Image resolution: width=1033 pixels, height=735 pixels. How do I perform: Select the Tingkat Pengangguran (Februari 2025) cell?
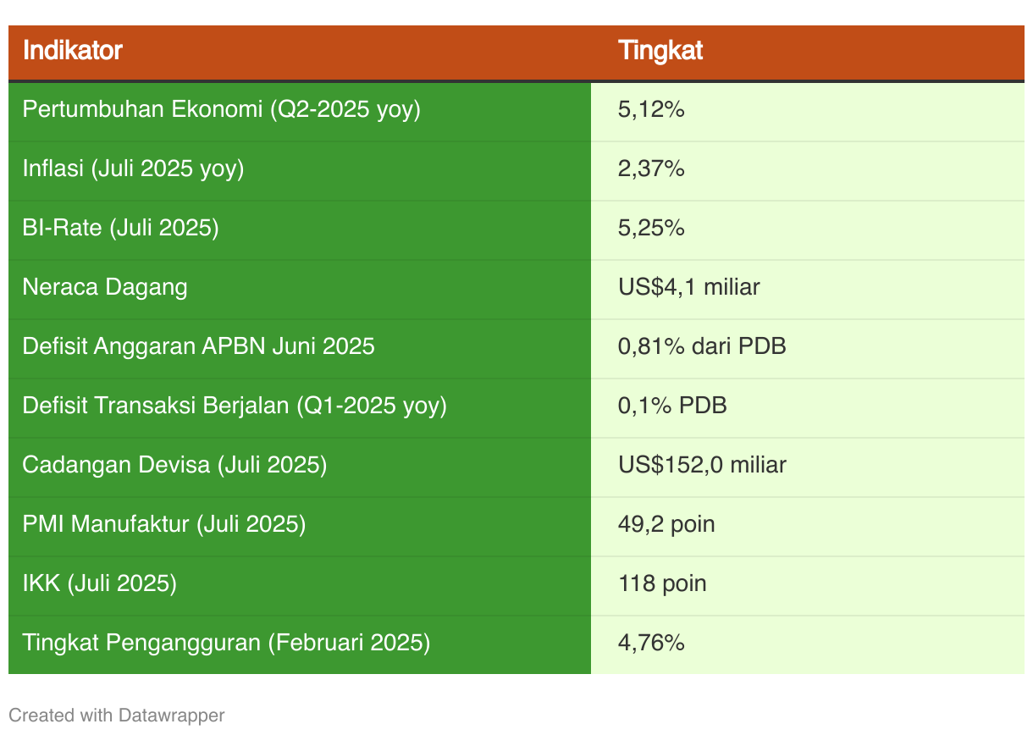tap(300, 644)
